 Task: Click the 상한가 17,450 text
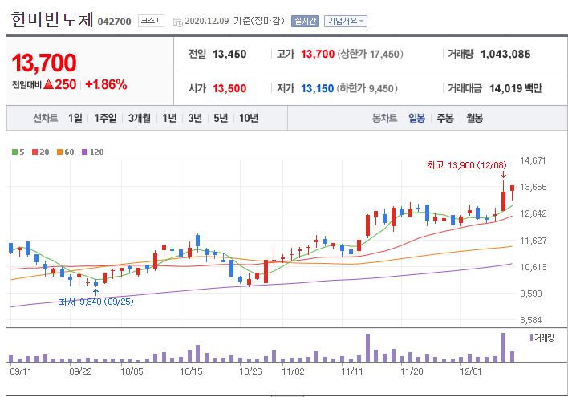click(x=370, y=55)
